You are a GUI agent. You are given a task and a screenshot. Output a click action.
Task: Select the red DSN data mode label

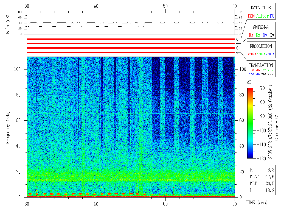[x=251, y=16]
